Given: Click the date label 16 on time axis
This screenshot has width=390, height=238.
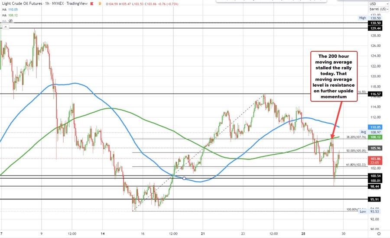Looking at the screenshot, I should [143, 234].
